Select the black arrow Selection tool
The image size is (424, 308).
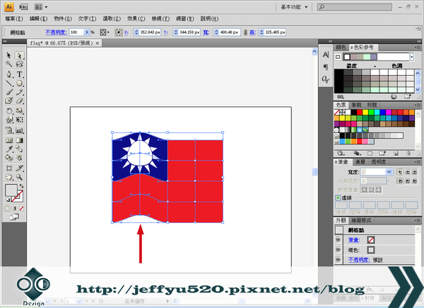9,55
